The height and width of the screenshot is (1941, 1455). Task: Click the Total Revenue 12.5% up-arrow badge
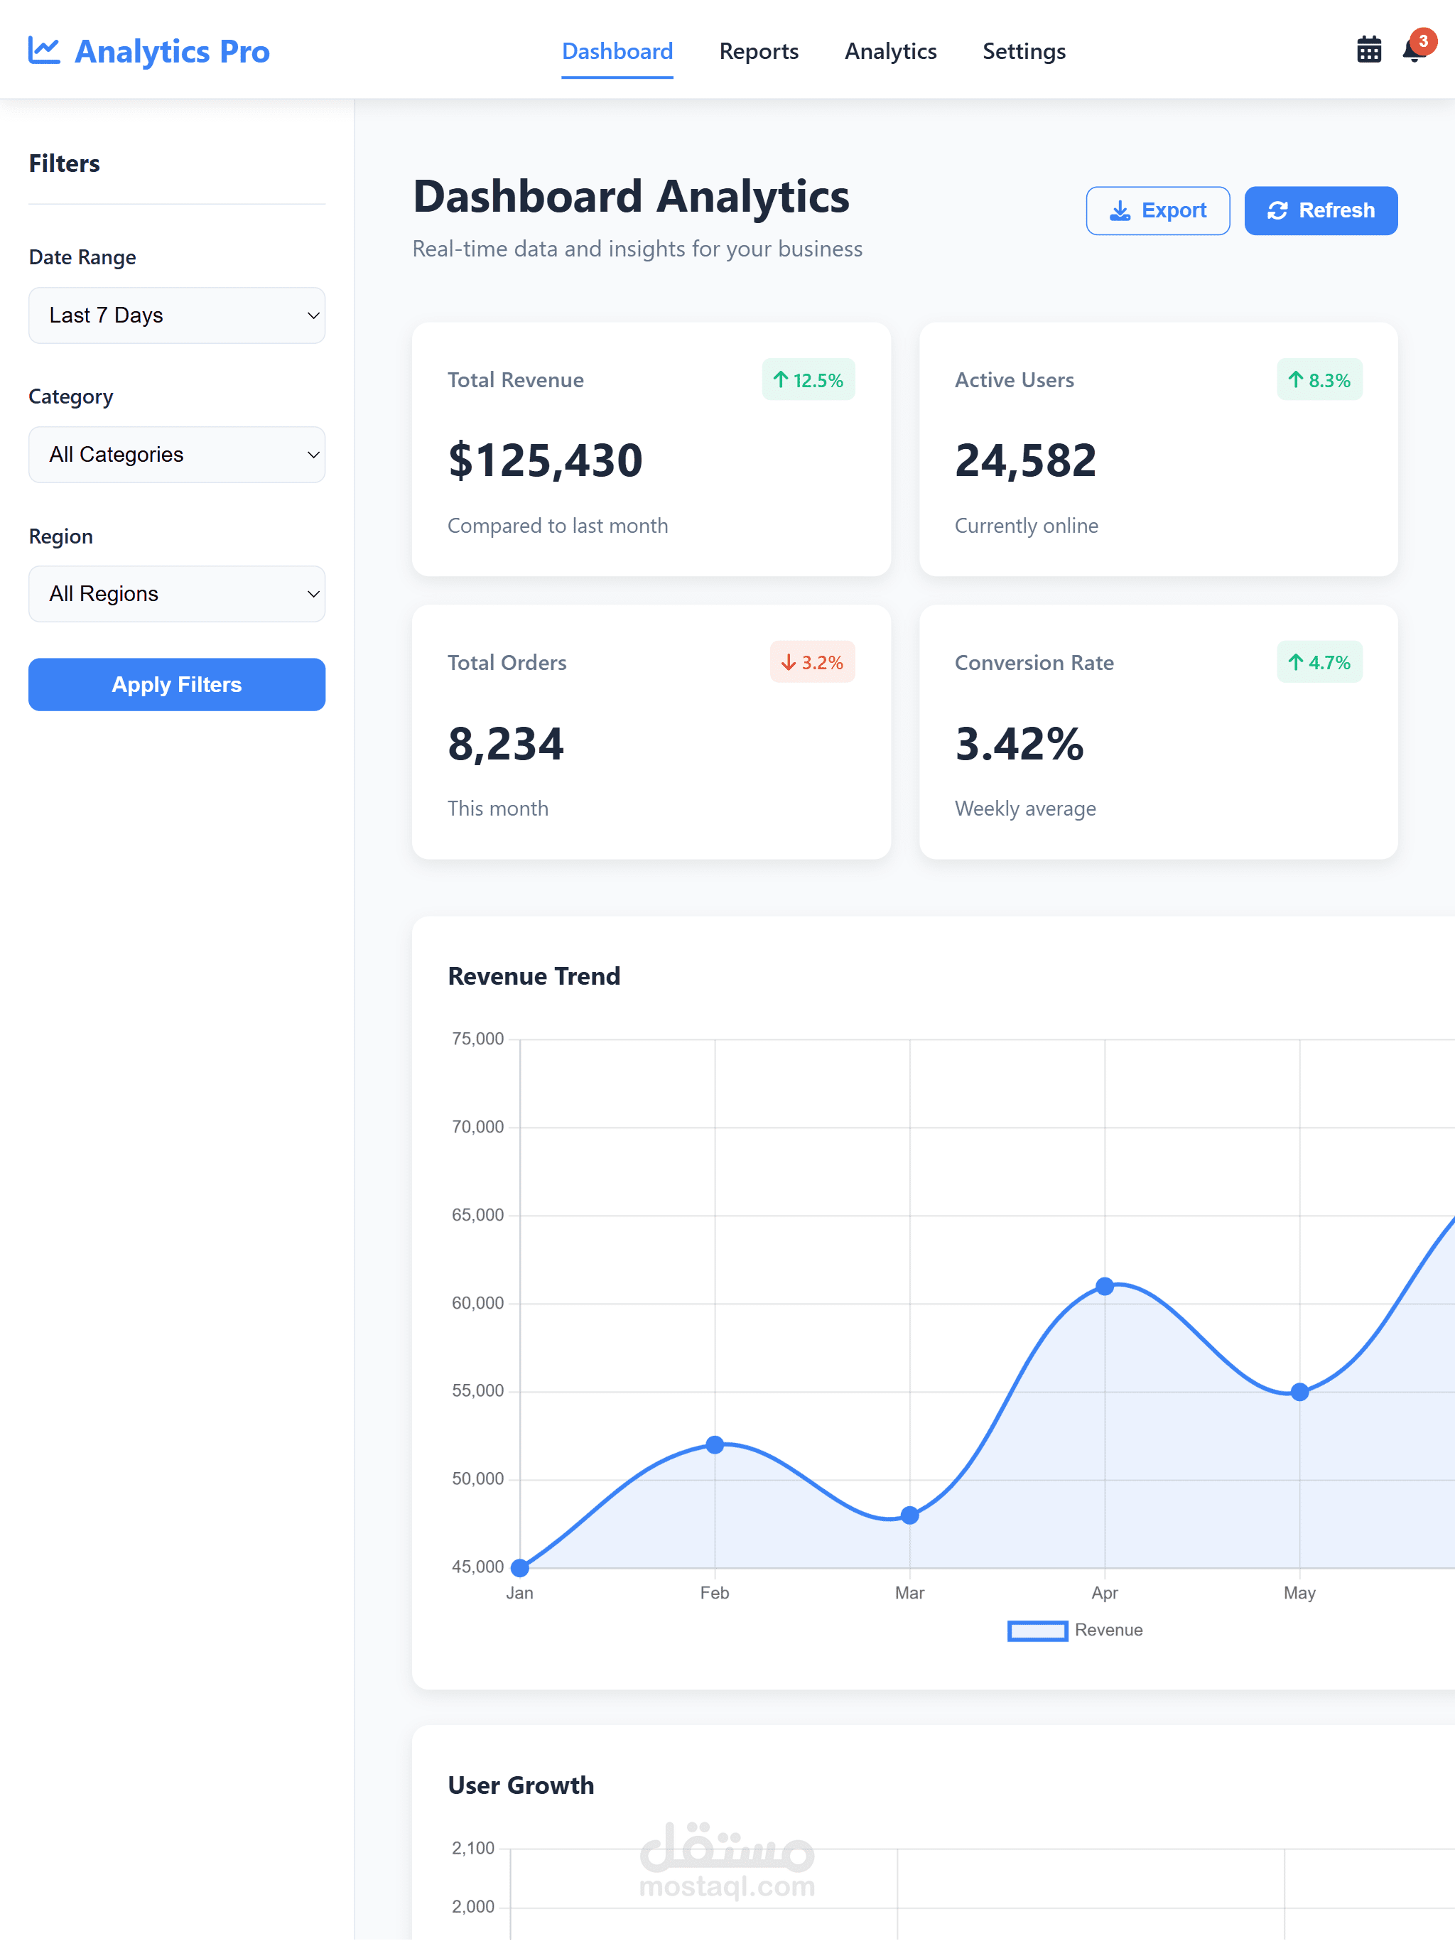tap(807, 380)
